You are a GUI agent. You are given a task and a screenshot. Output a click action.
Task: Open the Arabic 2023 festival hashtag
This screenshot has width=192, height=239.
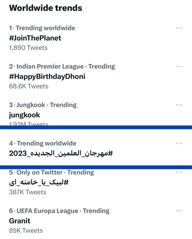pos(61,154)
